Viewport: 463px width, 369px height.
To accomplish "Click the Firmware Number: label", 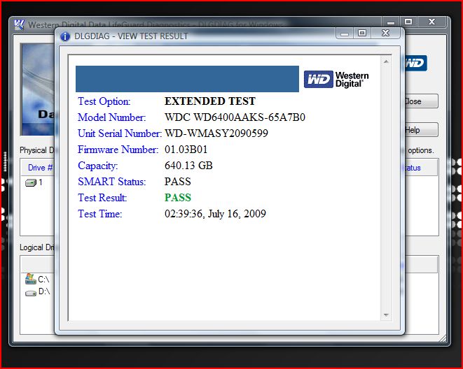I will [x=118, y=150].
